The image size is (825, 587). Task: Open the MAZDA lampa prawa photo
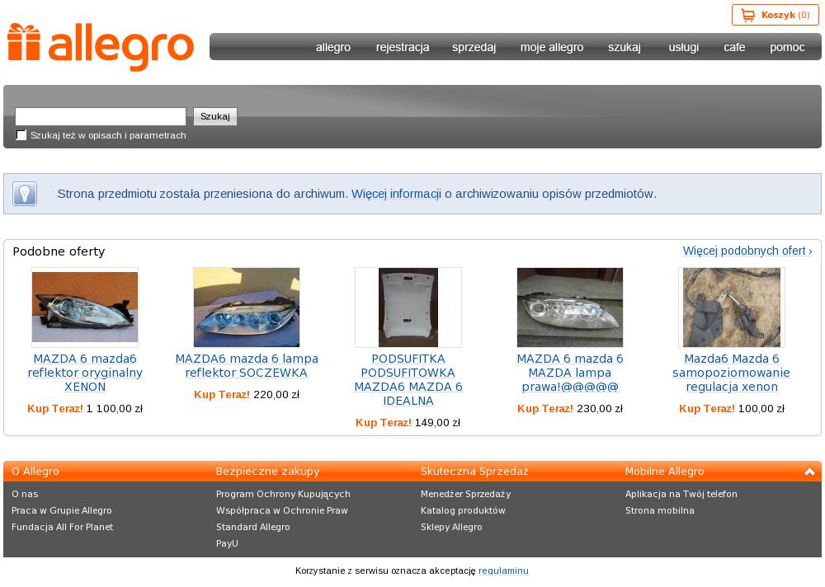point(570,308)
